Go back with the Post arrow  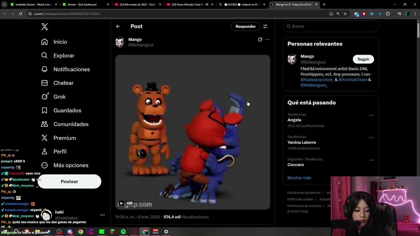click(118, 26)
